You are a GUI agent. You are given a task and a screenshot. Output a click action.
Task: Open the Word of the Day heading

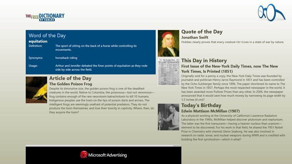47,35
